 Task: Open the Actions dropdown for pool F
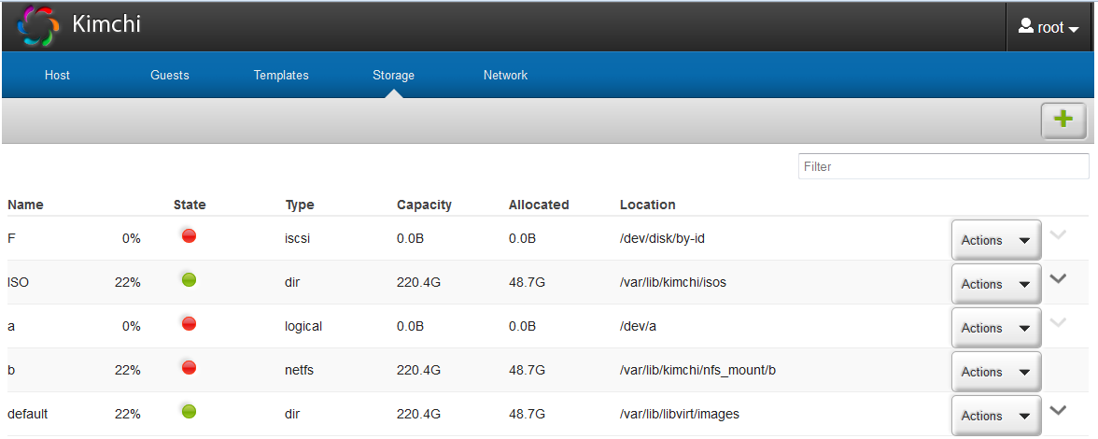coord(995,240)
